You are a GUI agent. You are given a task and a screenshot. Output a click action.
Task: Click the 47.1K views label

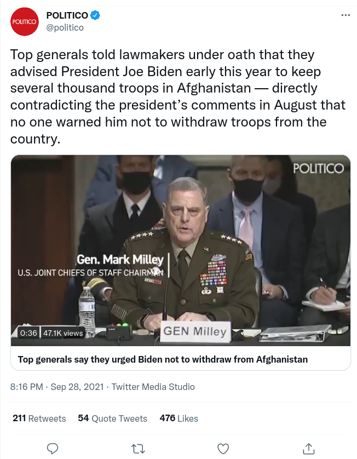click(x=63, y=332)
